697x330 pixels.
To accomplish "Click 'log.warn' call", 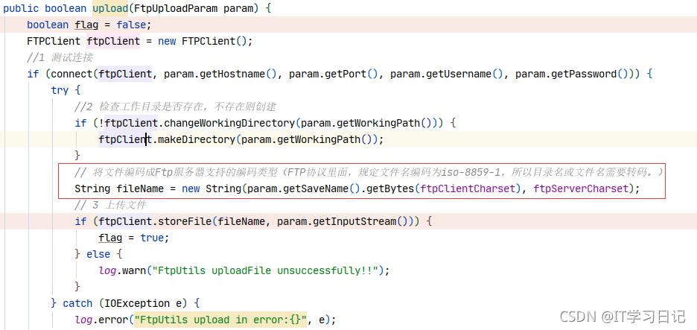I will [x=122, y=270].
